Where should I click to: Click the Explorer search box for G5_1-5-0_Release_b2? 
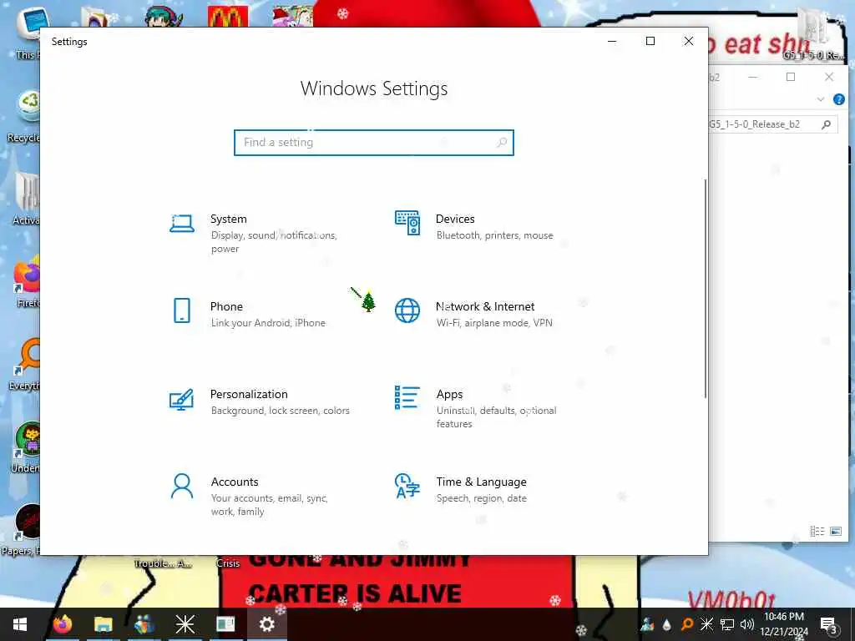point(772,124)
